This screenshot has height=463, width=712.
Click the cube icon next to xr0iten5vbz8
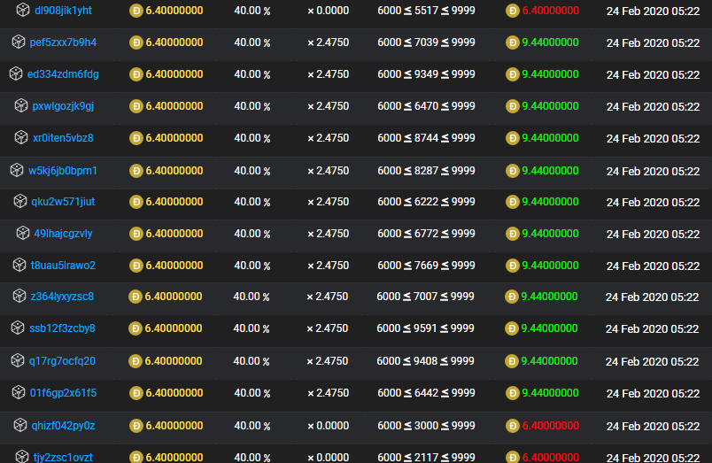[x=21, y=138]
